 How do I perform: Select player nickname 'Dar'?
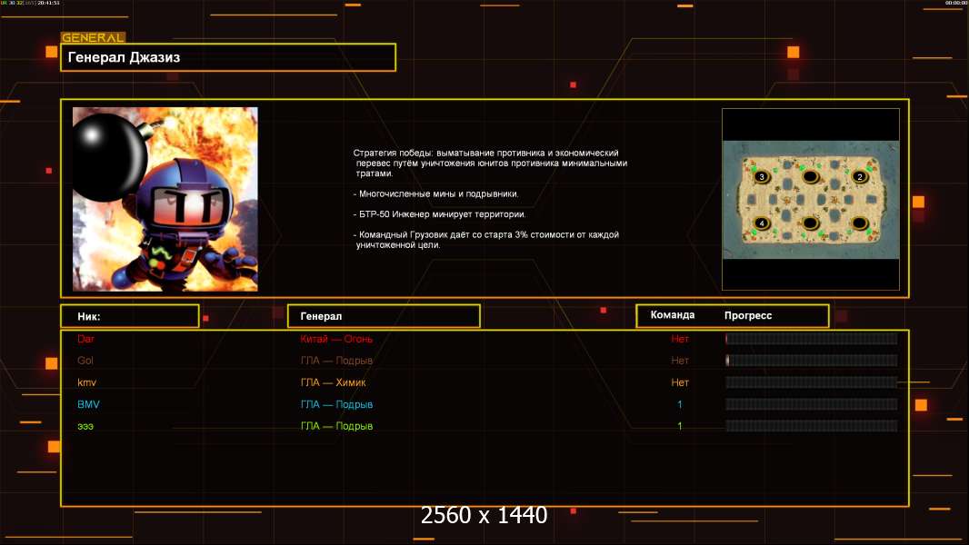[85, 339]
